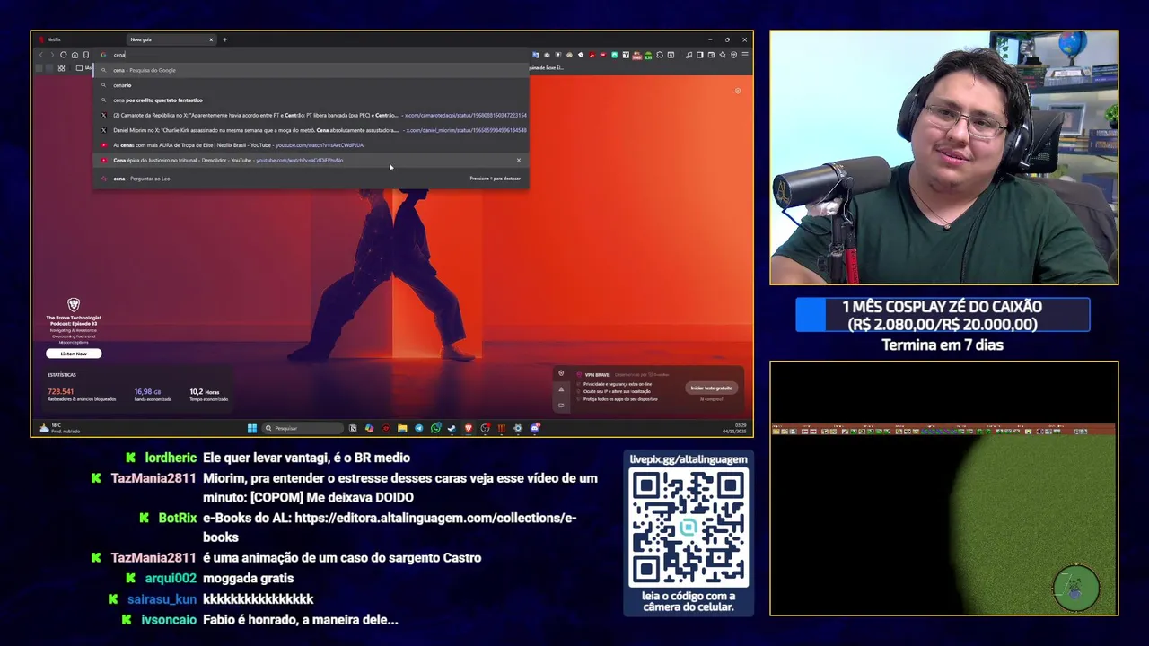Open the Brave Wallet icon

click(x=711, y=55)
